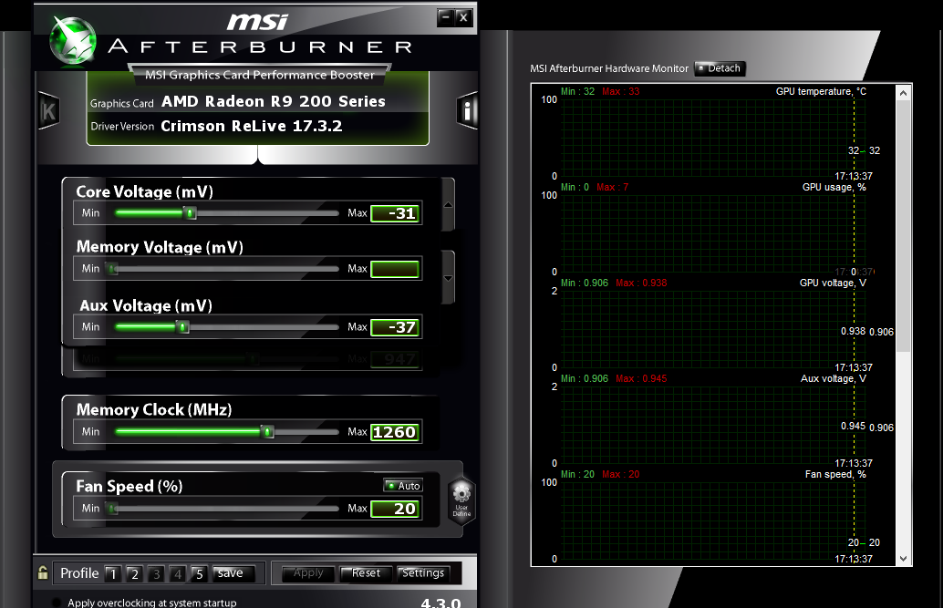
Task: Select profile slot 3
Action: point(156,573)
